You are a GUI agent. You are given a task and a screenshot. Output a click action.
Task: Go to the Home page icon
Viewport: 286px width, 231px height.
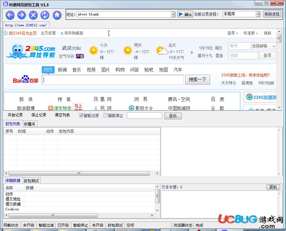(x=57, y=15)
